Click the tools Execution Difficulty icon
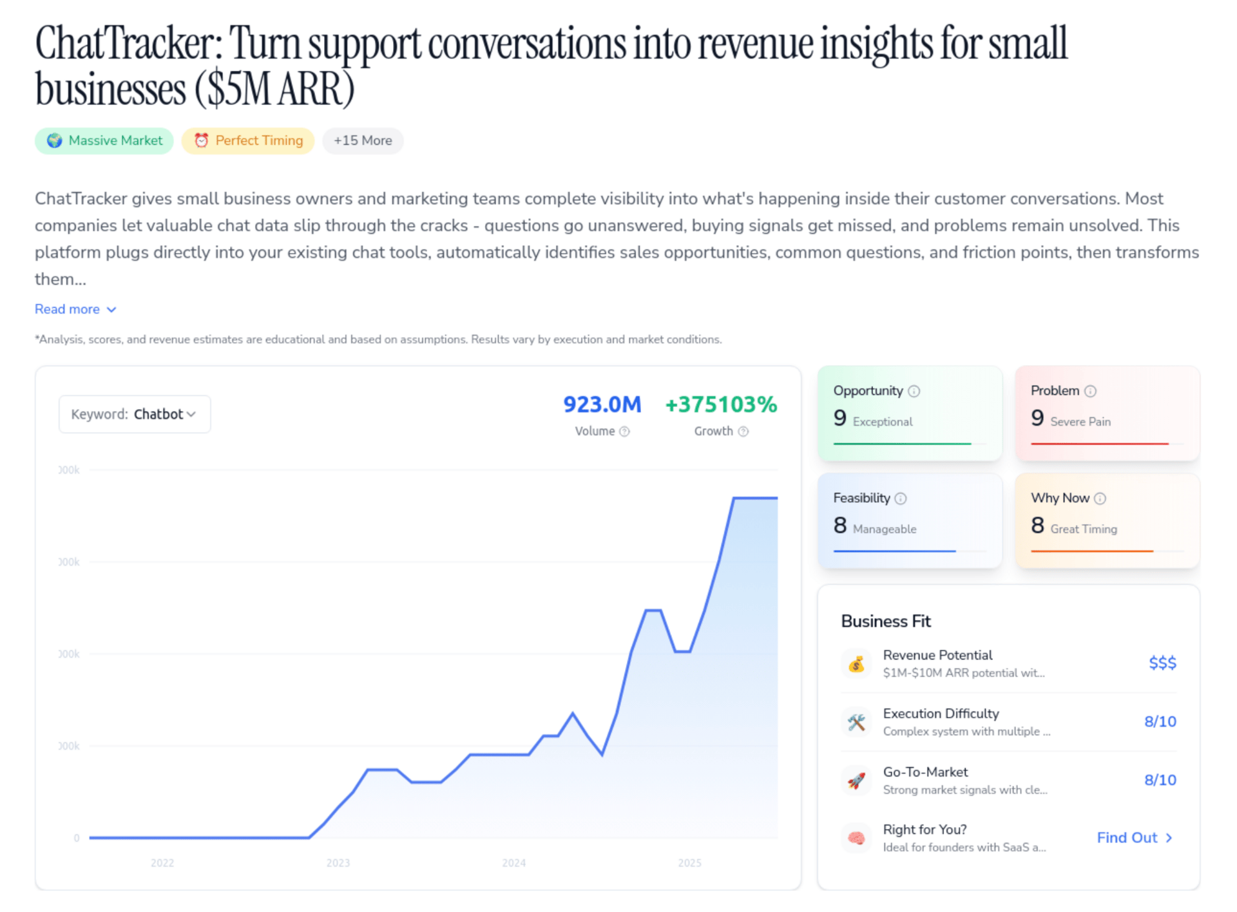 pyautogui.click(x=856, y=722)
